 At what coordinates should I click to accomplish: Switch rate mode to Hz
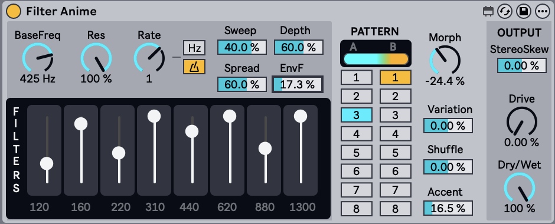[x=194, y=48]
